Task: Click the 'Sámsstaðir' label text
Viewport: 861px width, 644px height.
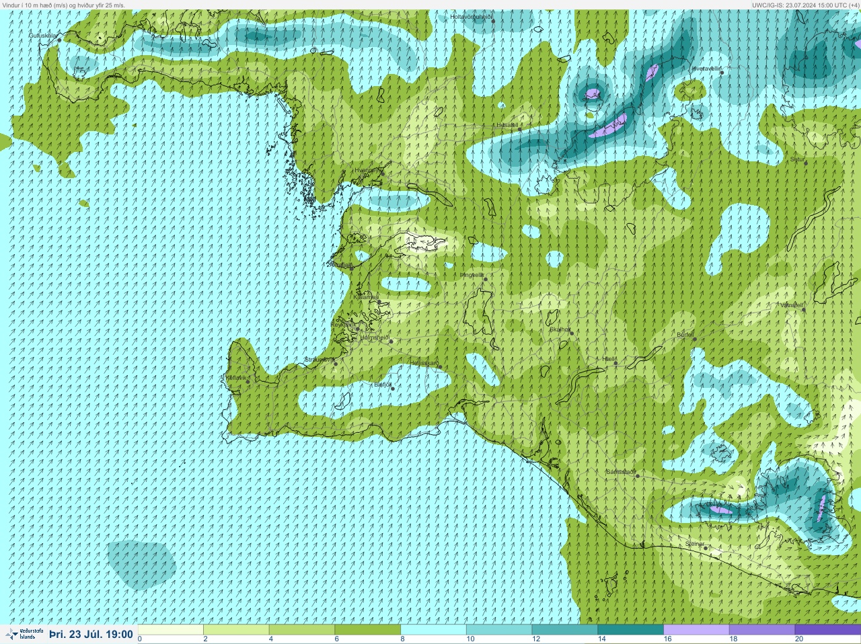Action: 620,472
